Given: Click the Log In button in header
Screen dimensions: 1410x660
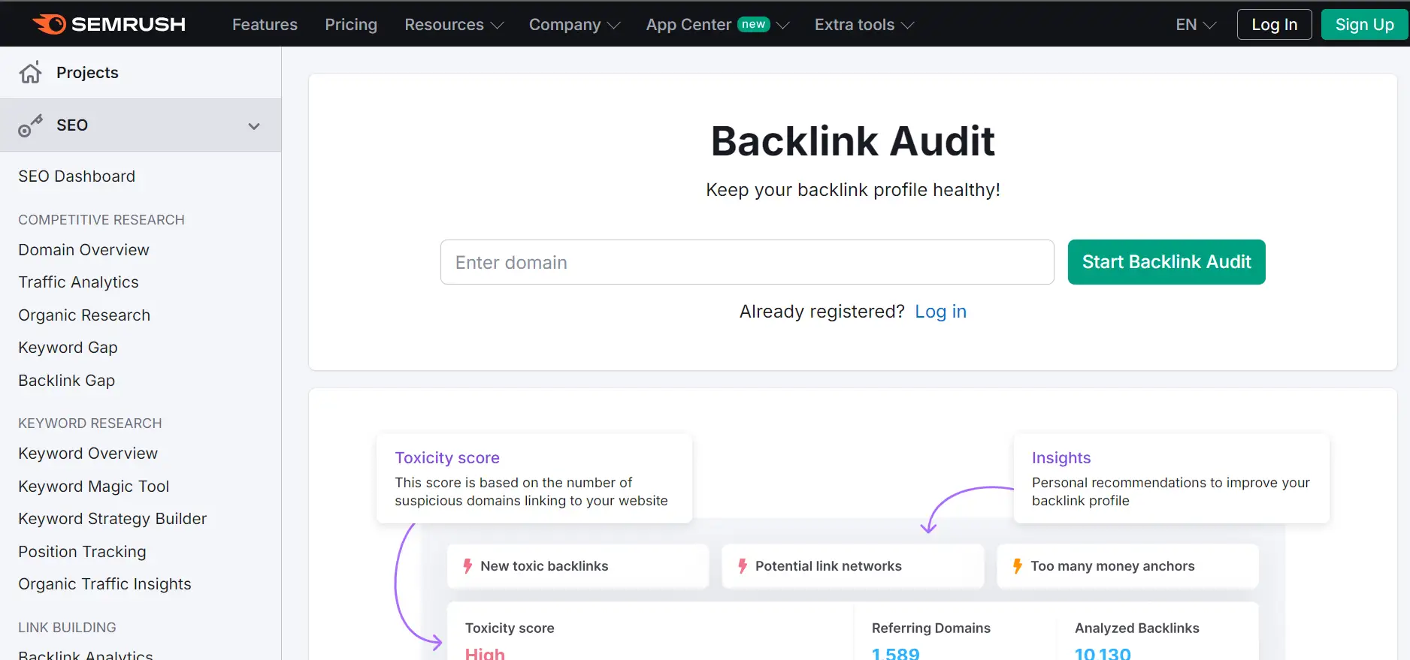Looking at the screenshot, I should click(x=1274, y=25).
